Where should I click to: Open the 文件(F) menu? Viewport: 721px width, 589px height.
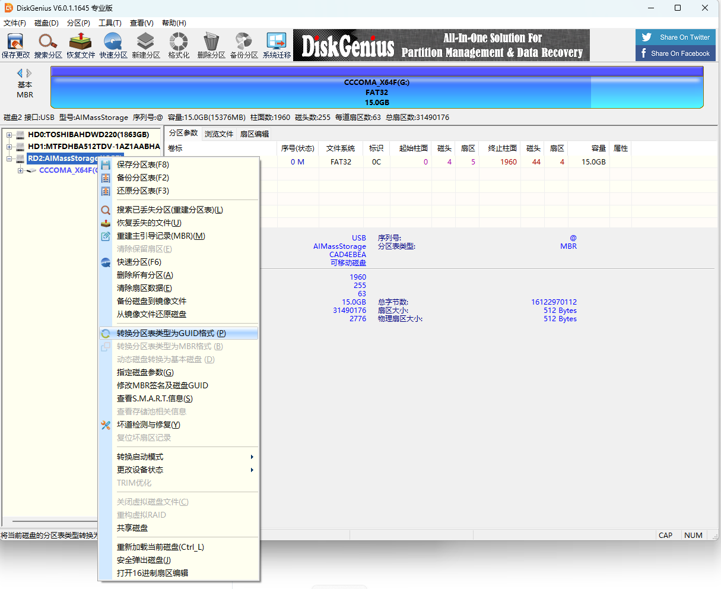[x=15, y=23]
